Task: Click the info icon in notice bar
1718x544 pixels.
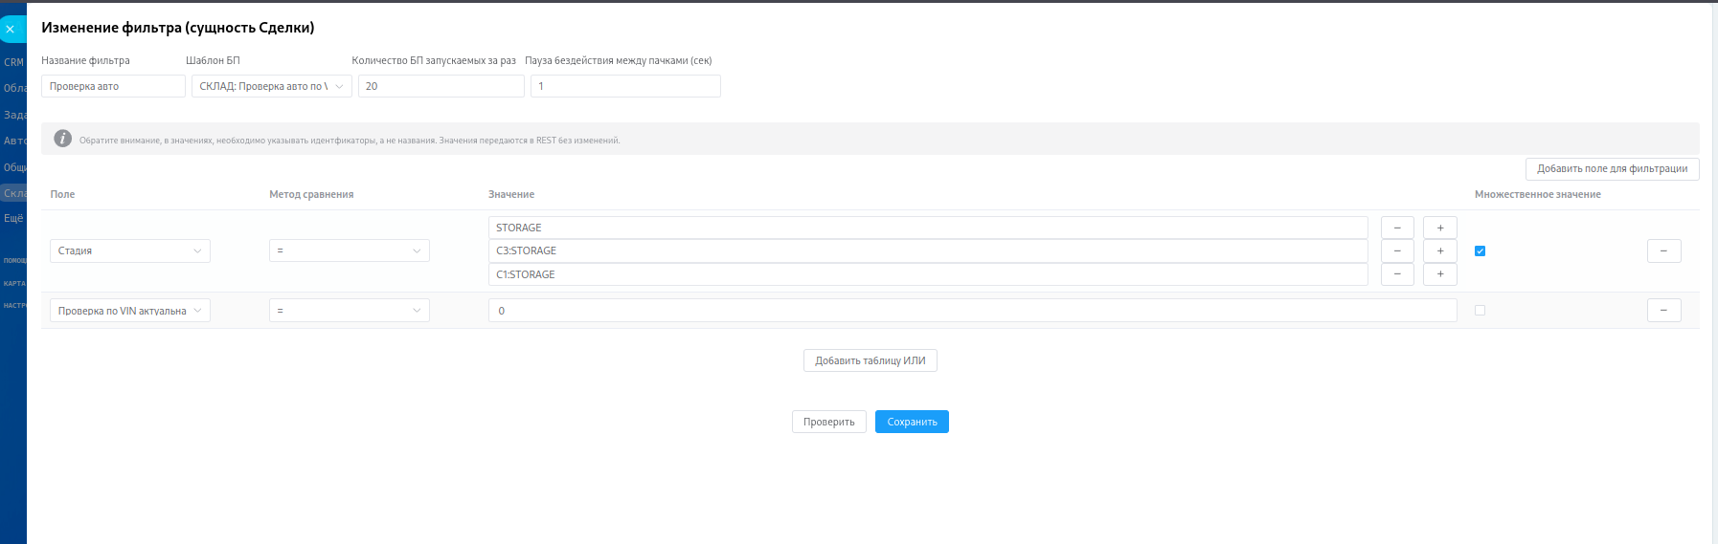Action: pos(63,139)
